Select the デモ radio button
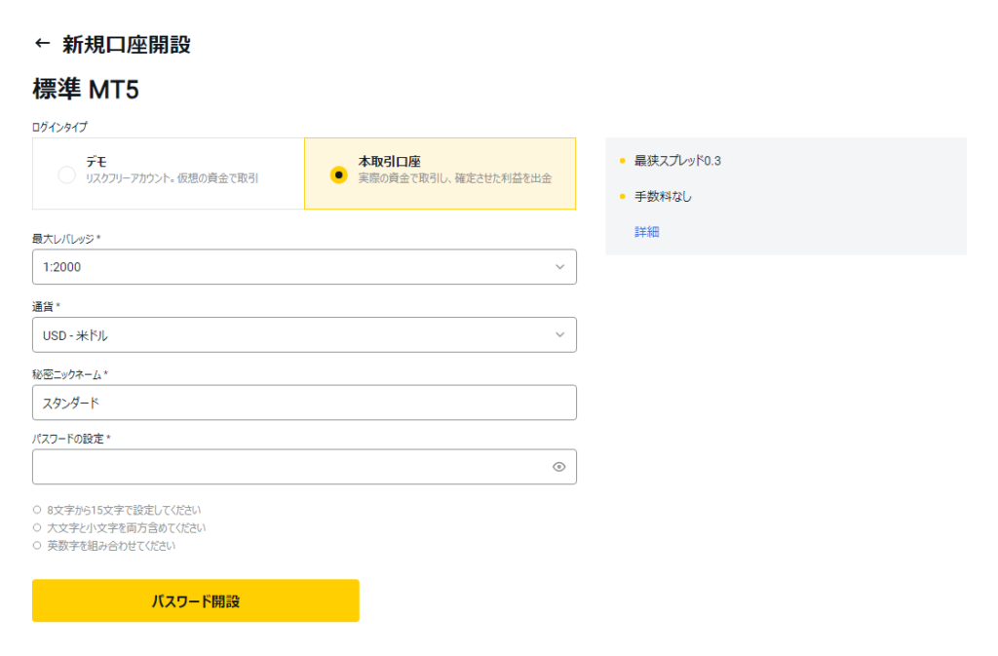Viewport: 998px width, 656px height. click(x=66, y=175)
